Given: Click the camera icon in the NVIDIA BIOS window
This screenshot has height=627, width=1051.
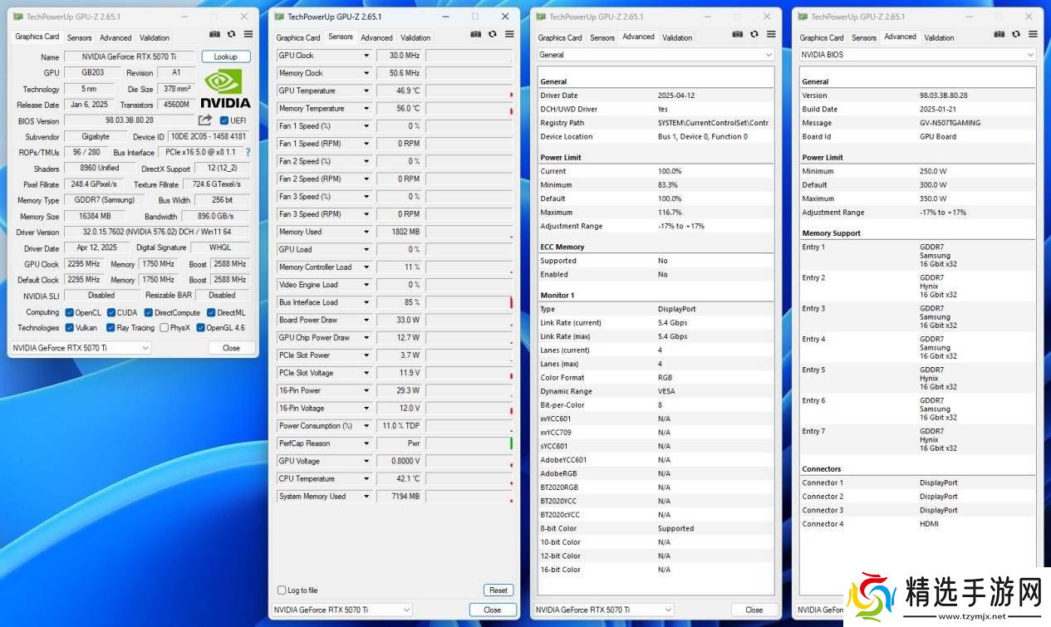Looking at the screenshot, I should 999,34.
